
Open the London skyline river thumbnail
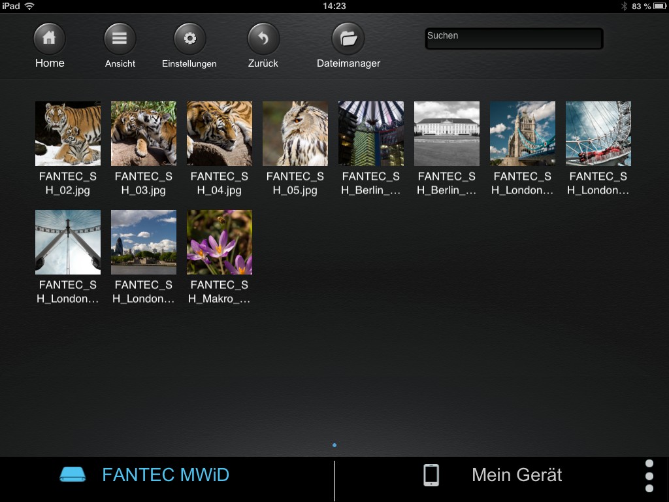click(x=144, y=242)
